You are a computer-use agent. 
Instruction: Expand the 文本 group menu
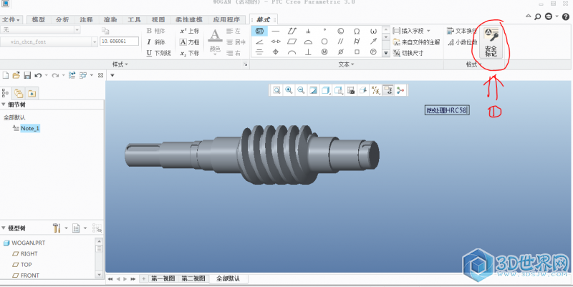pos(346,64)
